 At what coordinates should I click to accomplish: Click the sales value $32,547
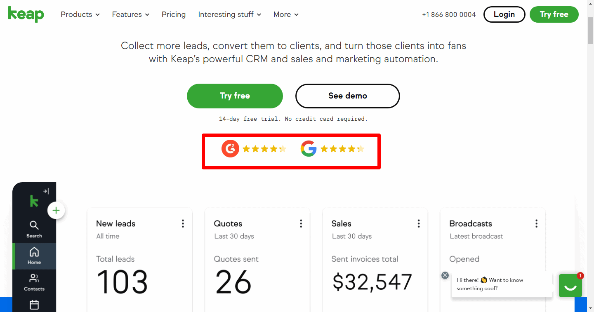coord(372,282)
